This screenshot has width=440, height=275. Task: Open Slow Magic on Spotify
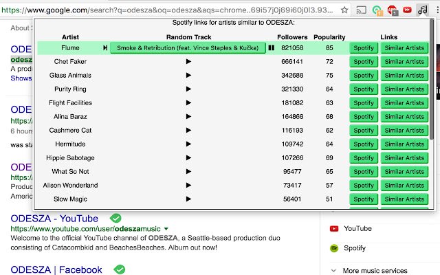click(364, 199)
